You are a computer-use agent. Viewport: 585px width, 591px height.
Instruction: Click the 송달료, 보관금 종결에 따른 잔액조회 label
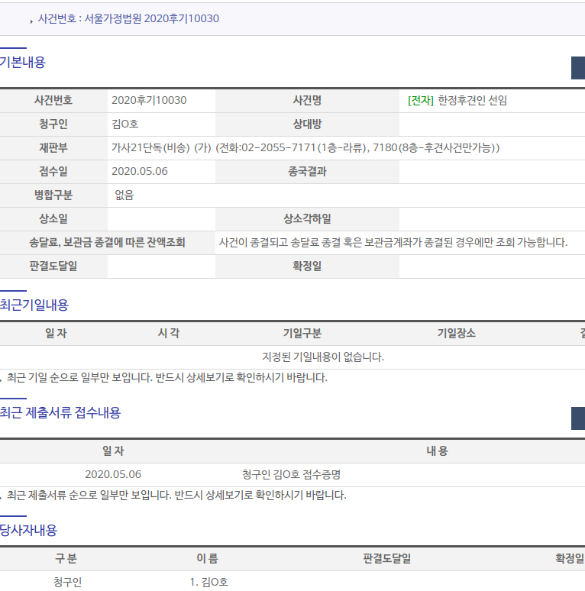(x=107, y=242)
